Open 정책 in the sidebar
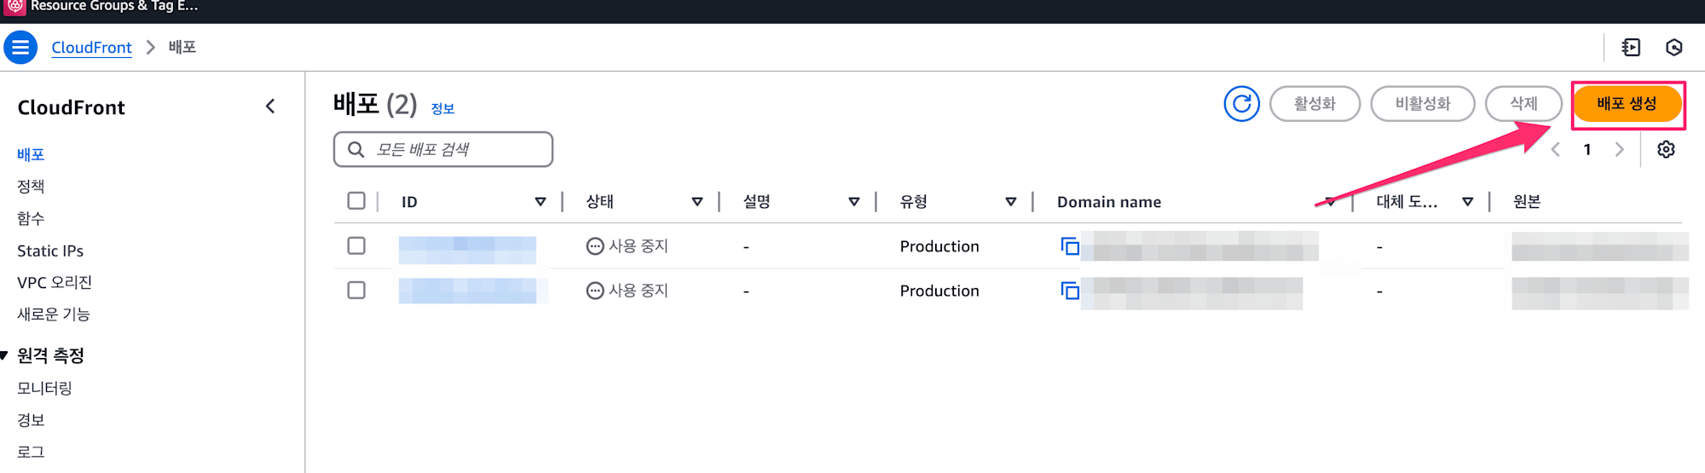Viewport: 1705px width, 473px height. [31, 187]
